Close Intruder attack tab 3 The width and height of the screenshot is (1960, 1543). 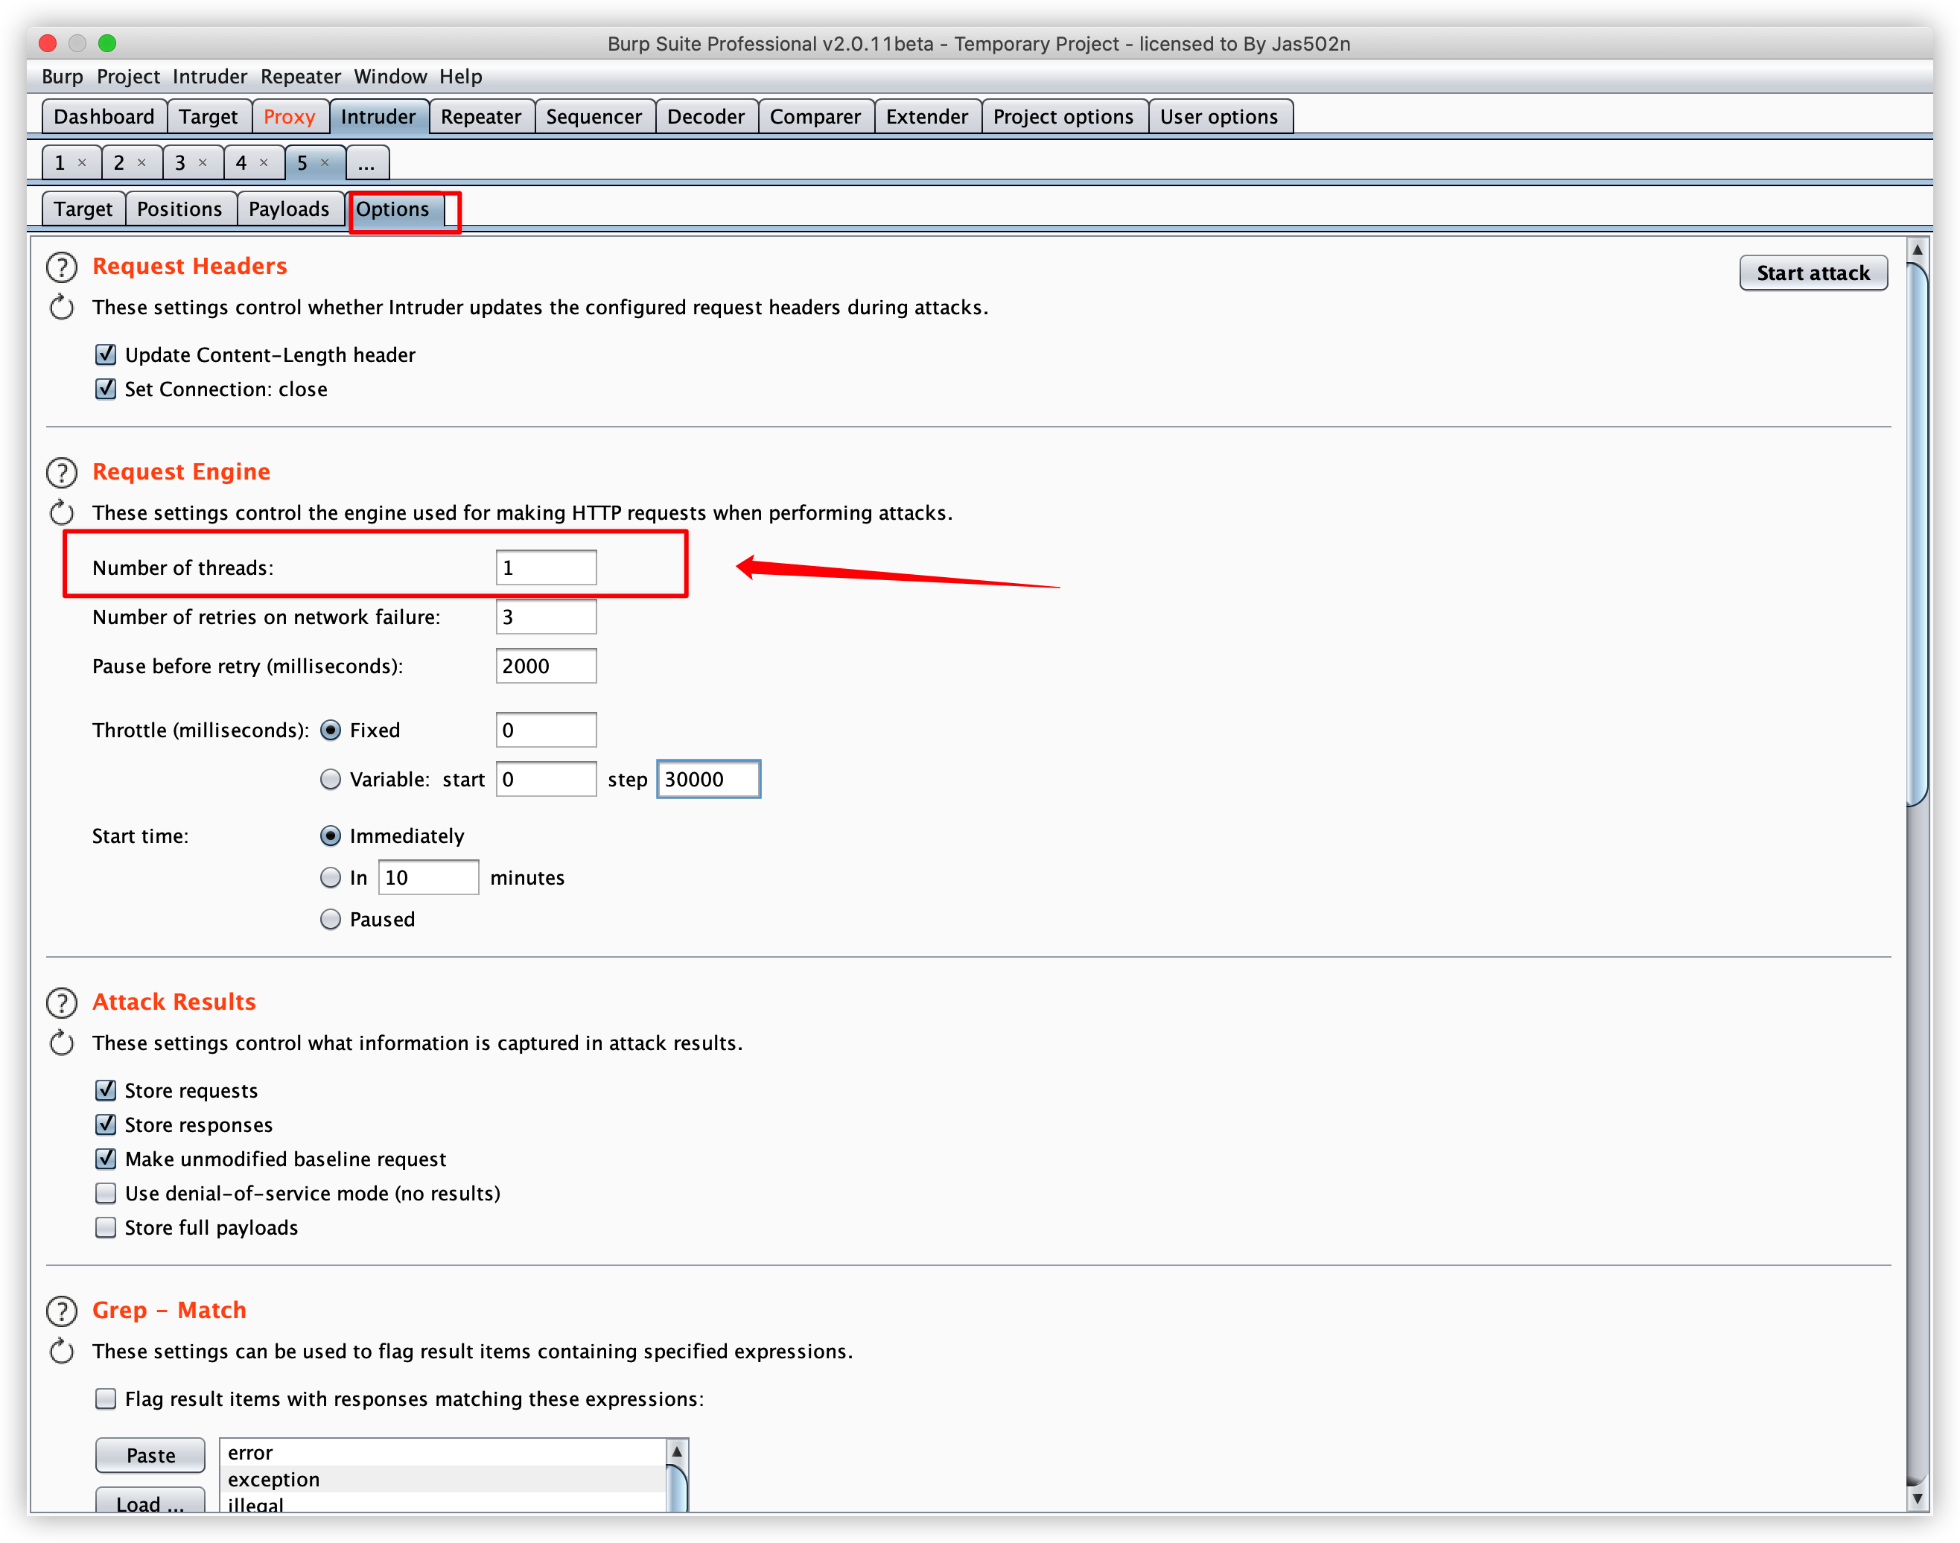tap(203, 162)
